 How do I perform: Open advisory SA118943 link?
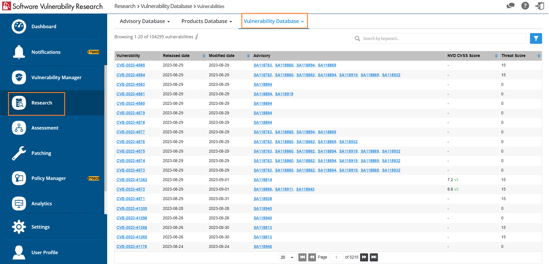[x=305, y=189]
